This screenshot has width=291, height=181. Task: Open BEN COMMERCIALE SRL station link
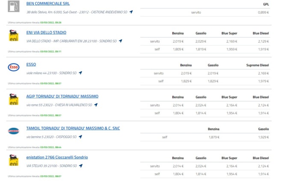click(x=48, y=3)
